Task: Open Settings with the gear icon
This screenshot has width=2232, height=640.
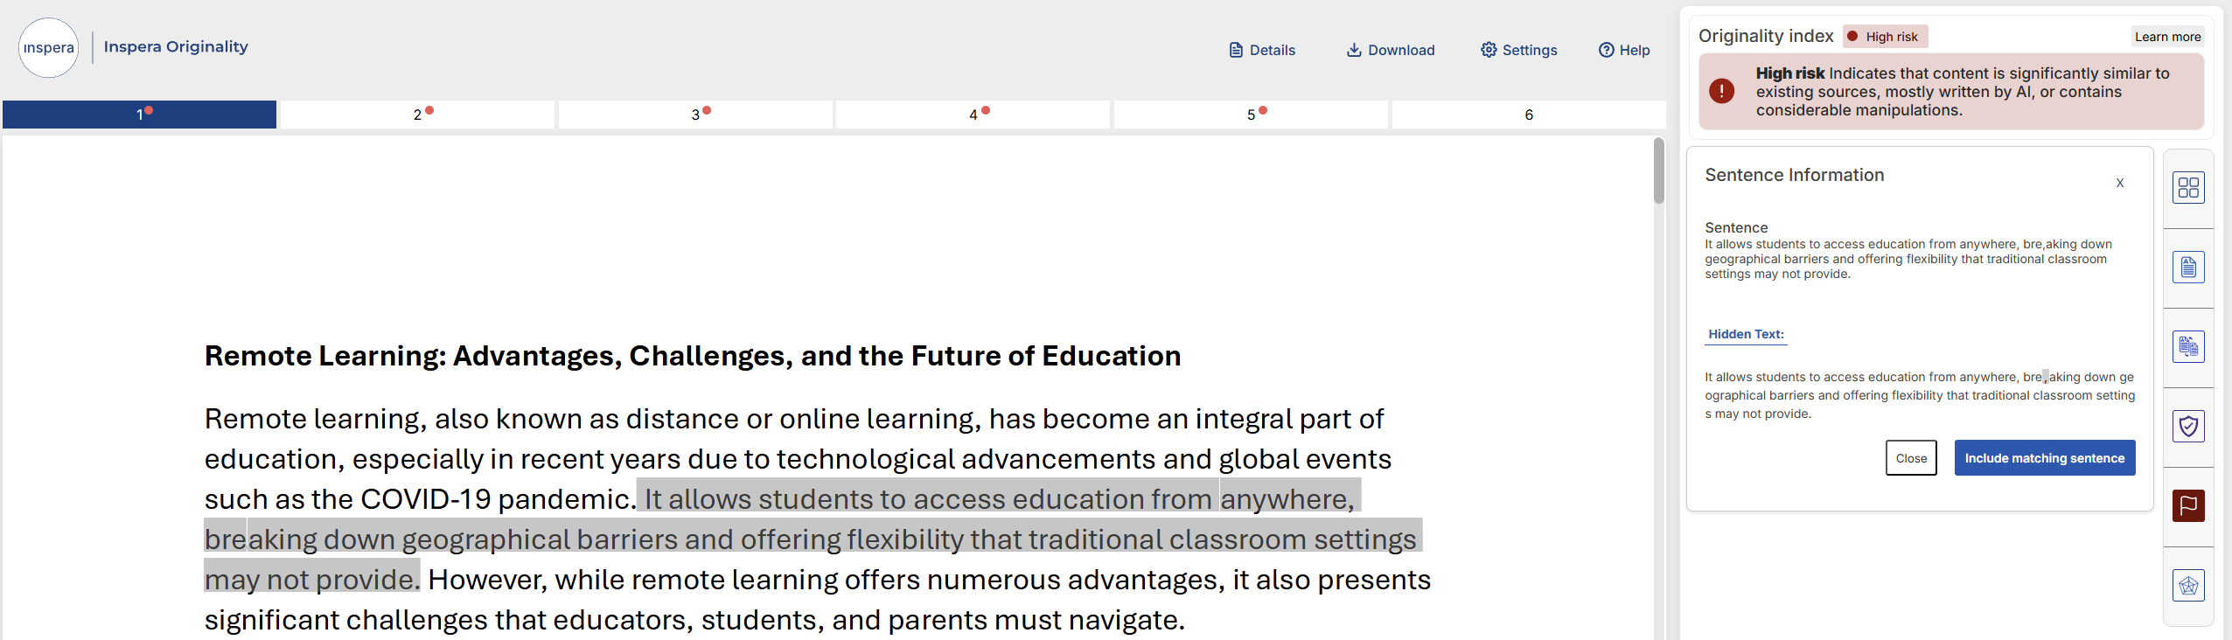Action: pos(1518,50)
